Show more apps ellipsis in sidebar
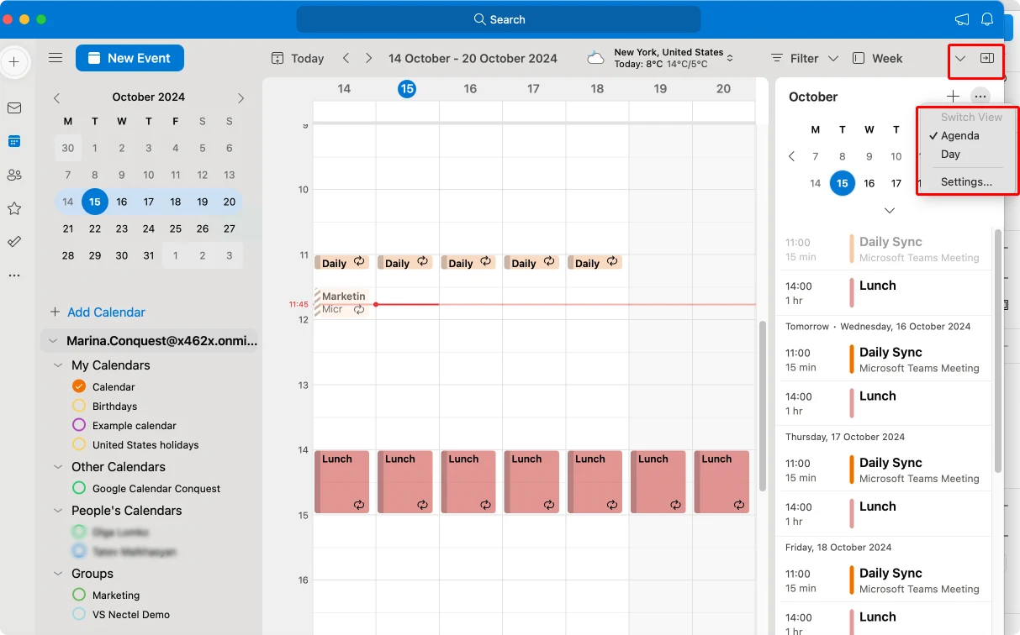 [14, 276]
